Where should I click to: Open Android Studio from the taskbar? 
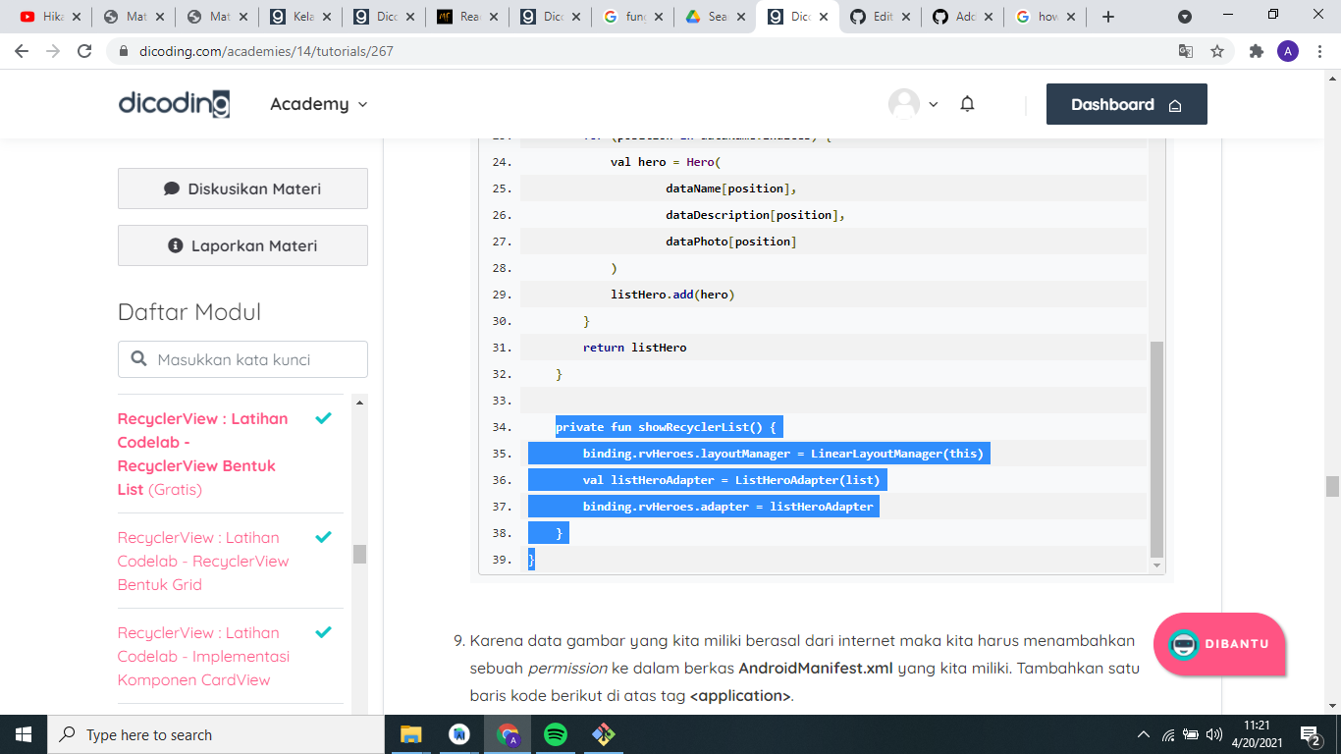click(458, 734)
